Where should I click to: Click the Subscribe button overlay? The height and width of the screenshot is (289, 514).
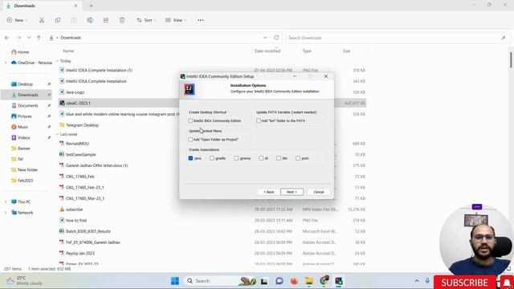point(464,283)
